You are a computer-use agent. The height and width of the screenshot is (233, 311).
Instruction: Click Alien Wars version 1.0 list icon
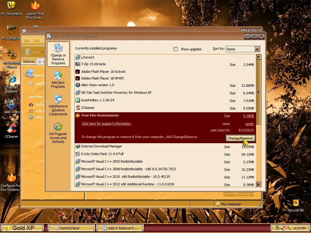coord(77,85)
